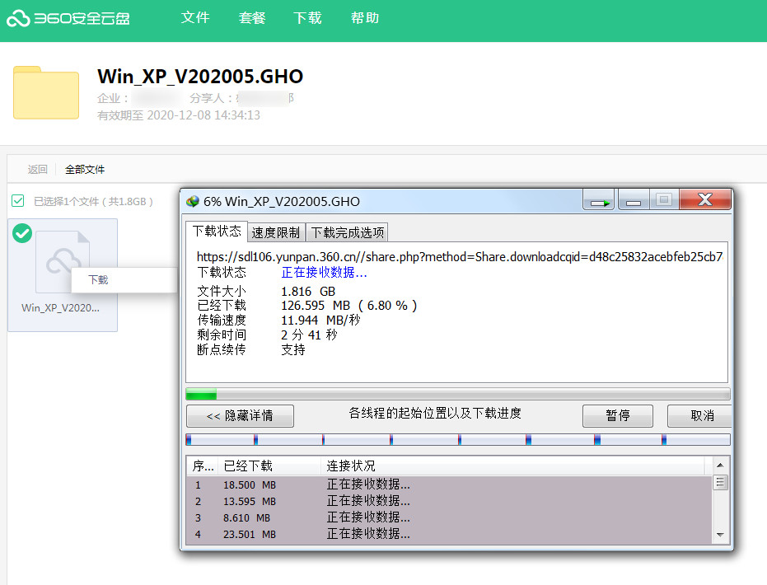Click the thread list scroll down arrow
Viewport: 767px width, 585px height.
pos(720,535)
